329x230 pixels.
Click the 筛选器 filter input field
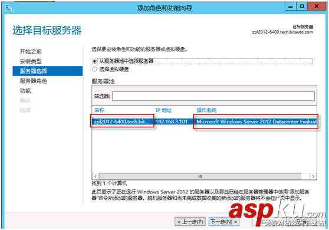[x=213, y=96]
